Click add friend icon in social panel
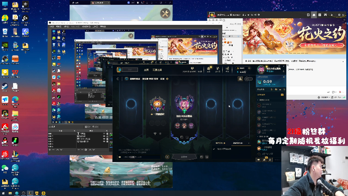The image size is (348, 196). point(271,89)
